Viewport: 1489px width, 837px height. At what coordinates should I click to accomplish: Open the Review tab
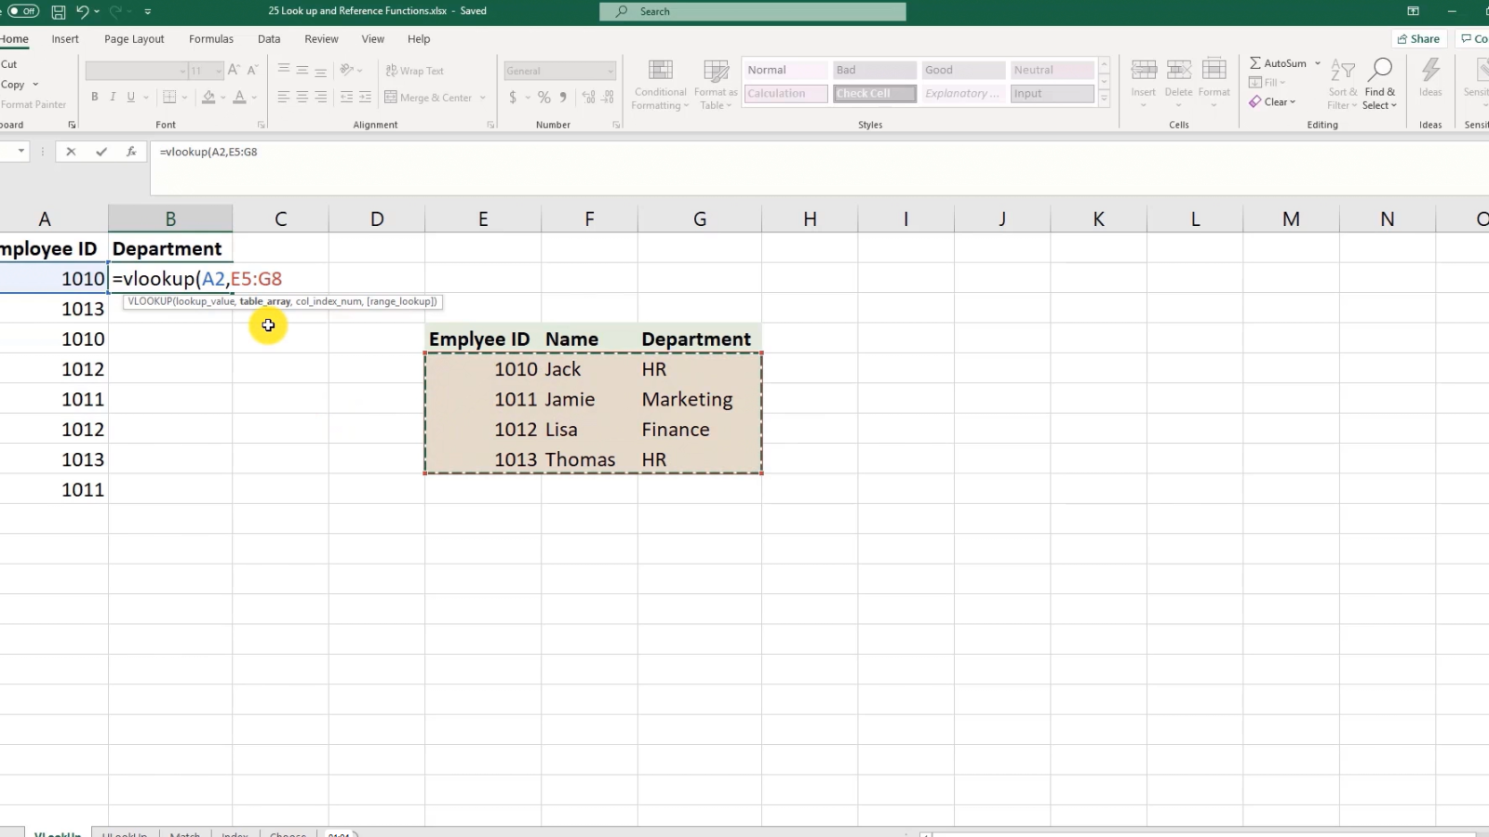pos(321,39)
